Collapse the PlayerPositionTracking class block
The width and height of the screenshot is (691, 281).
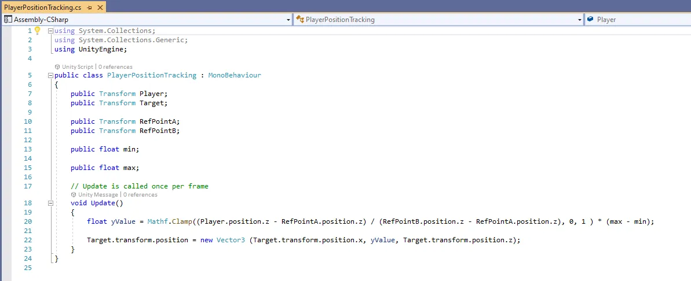50,75
